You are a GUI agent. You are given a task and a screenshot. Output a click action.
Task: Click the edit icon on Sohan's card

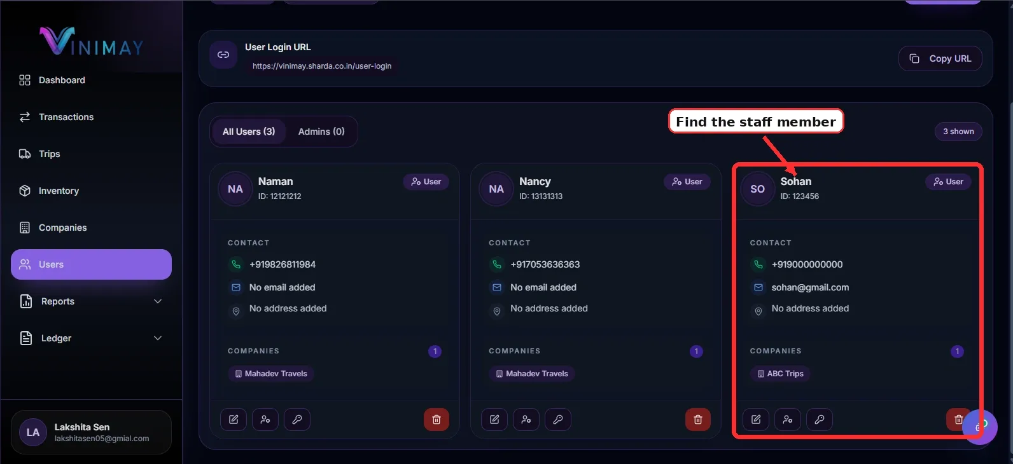click(x=756, y=420)
